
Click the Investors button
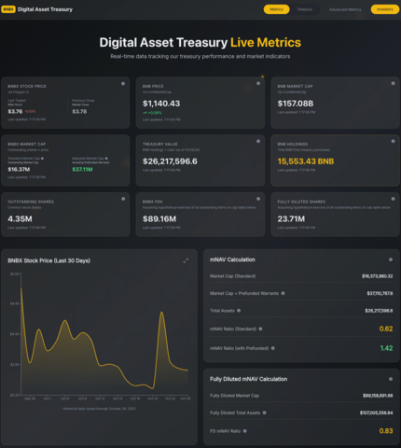point(385,9)
